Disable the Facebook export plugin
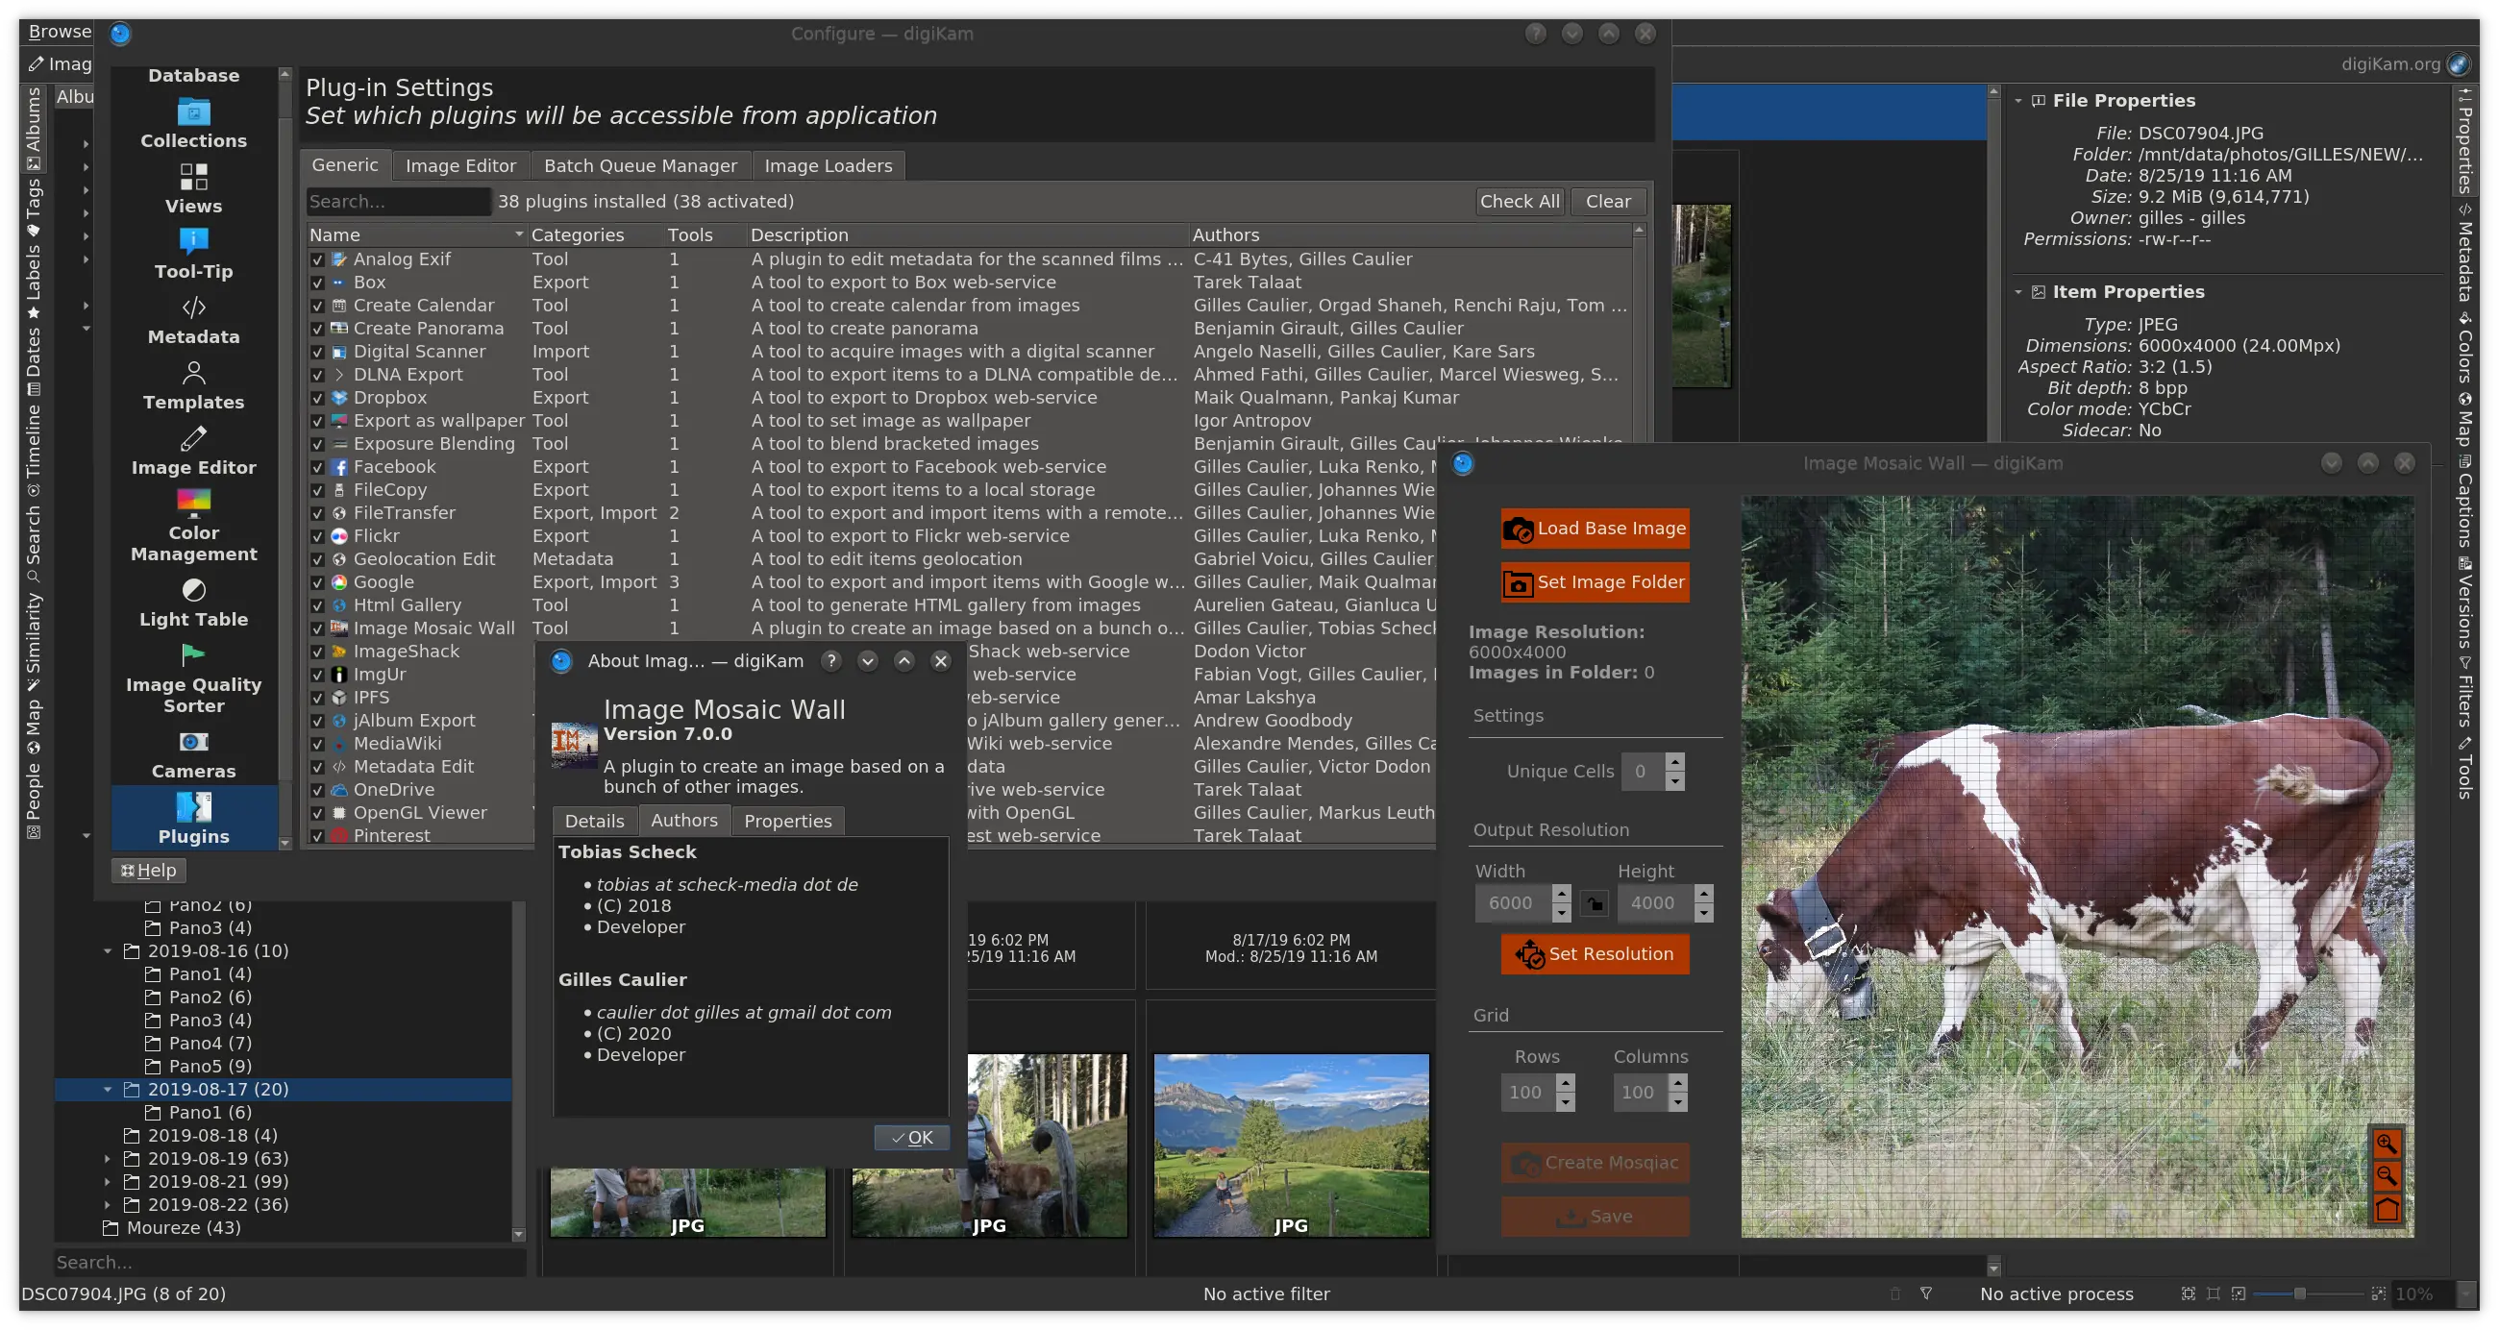Screen dimensions: 2499x1330 [x=318, y=467]
